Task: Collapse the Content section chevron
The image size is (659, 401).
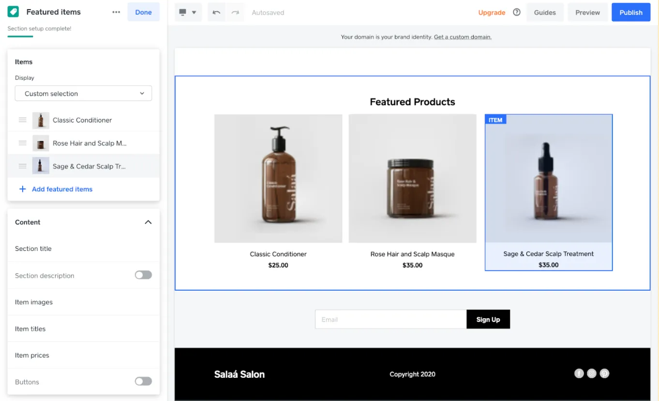Action: click(149, 222)
